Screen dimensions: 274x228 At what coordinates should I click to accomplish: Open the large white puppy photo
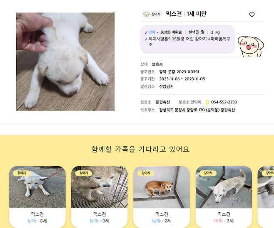pyautogui.click(x=65, y=61)
